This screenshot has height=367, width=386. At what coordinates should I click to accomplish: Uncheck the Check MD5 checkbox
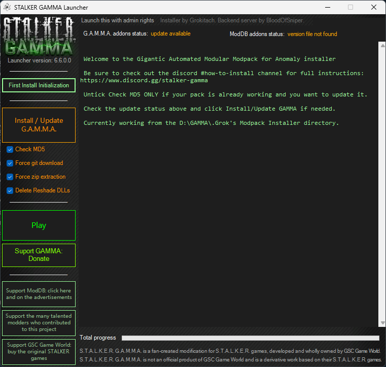click(10, 150)
